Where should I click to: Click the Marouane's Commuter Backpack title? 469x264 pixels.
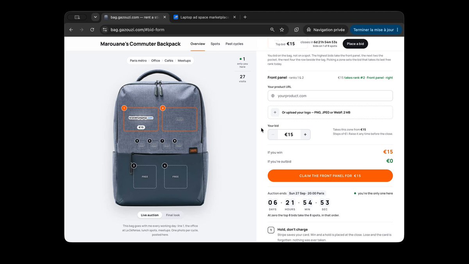point(140,44)
